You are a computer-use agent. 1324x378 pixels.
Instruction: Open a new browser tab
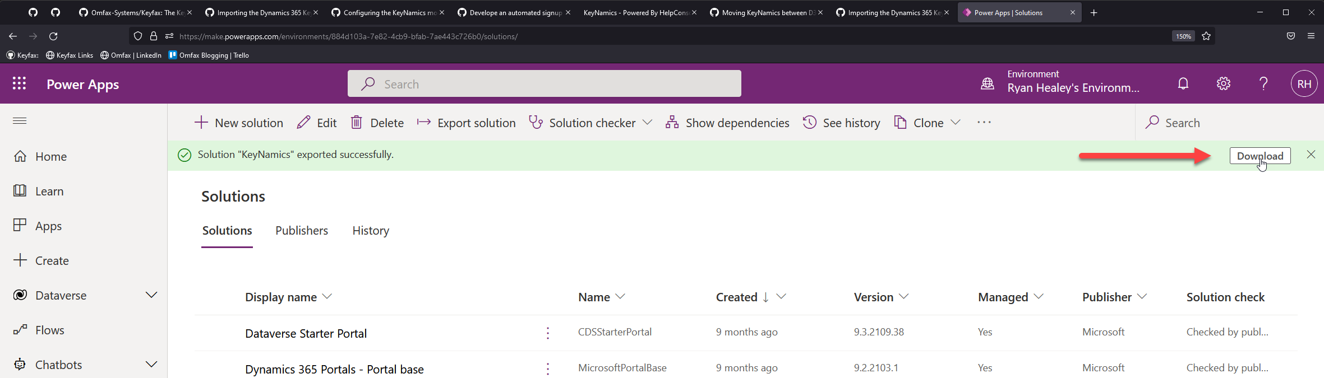pos(1094,12)
